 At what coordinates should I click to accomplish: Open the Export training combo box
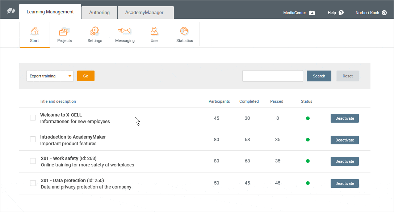click(50, 76)
